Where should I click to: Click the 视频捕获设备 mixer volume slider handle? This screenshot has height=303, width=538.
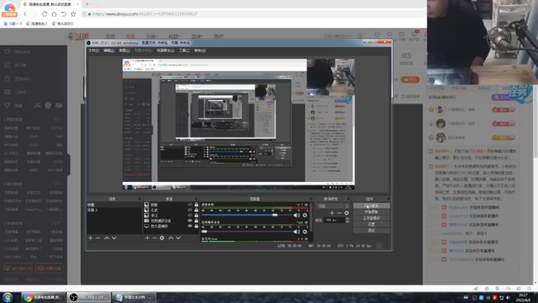[x=204, y=232]
